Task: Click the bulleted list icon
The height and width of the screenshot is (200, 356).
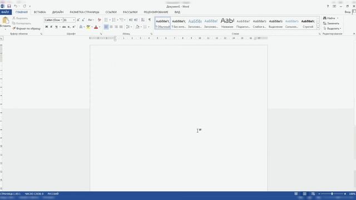Action: [106, 20]
